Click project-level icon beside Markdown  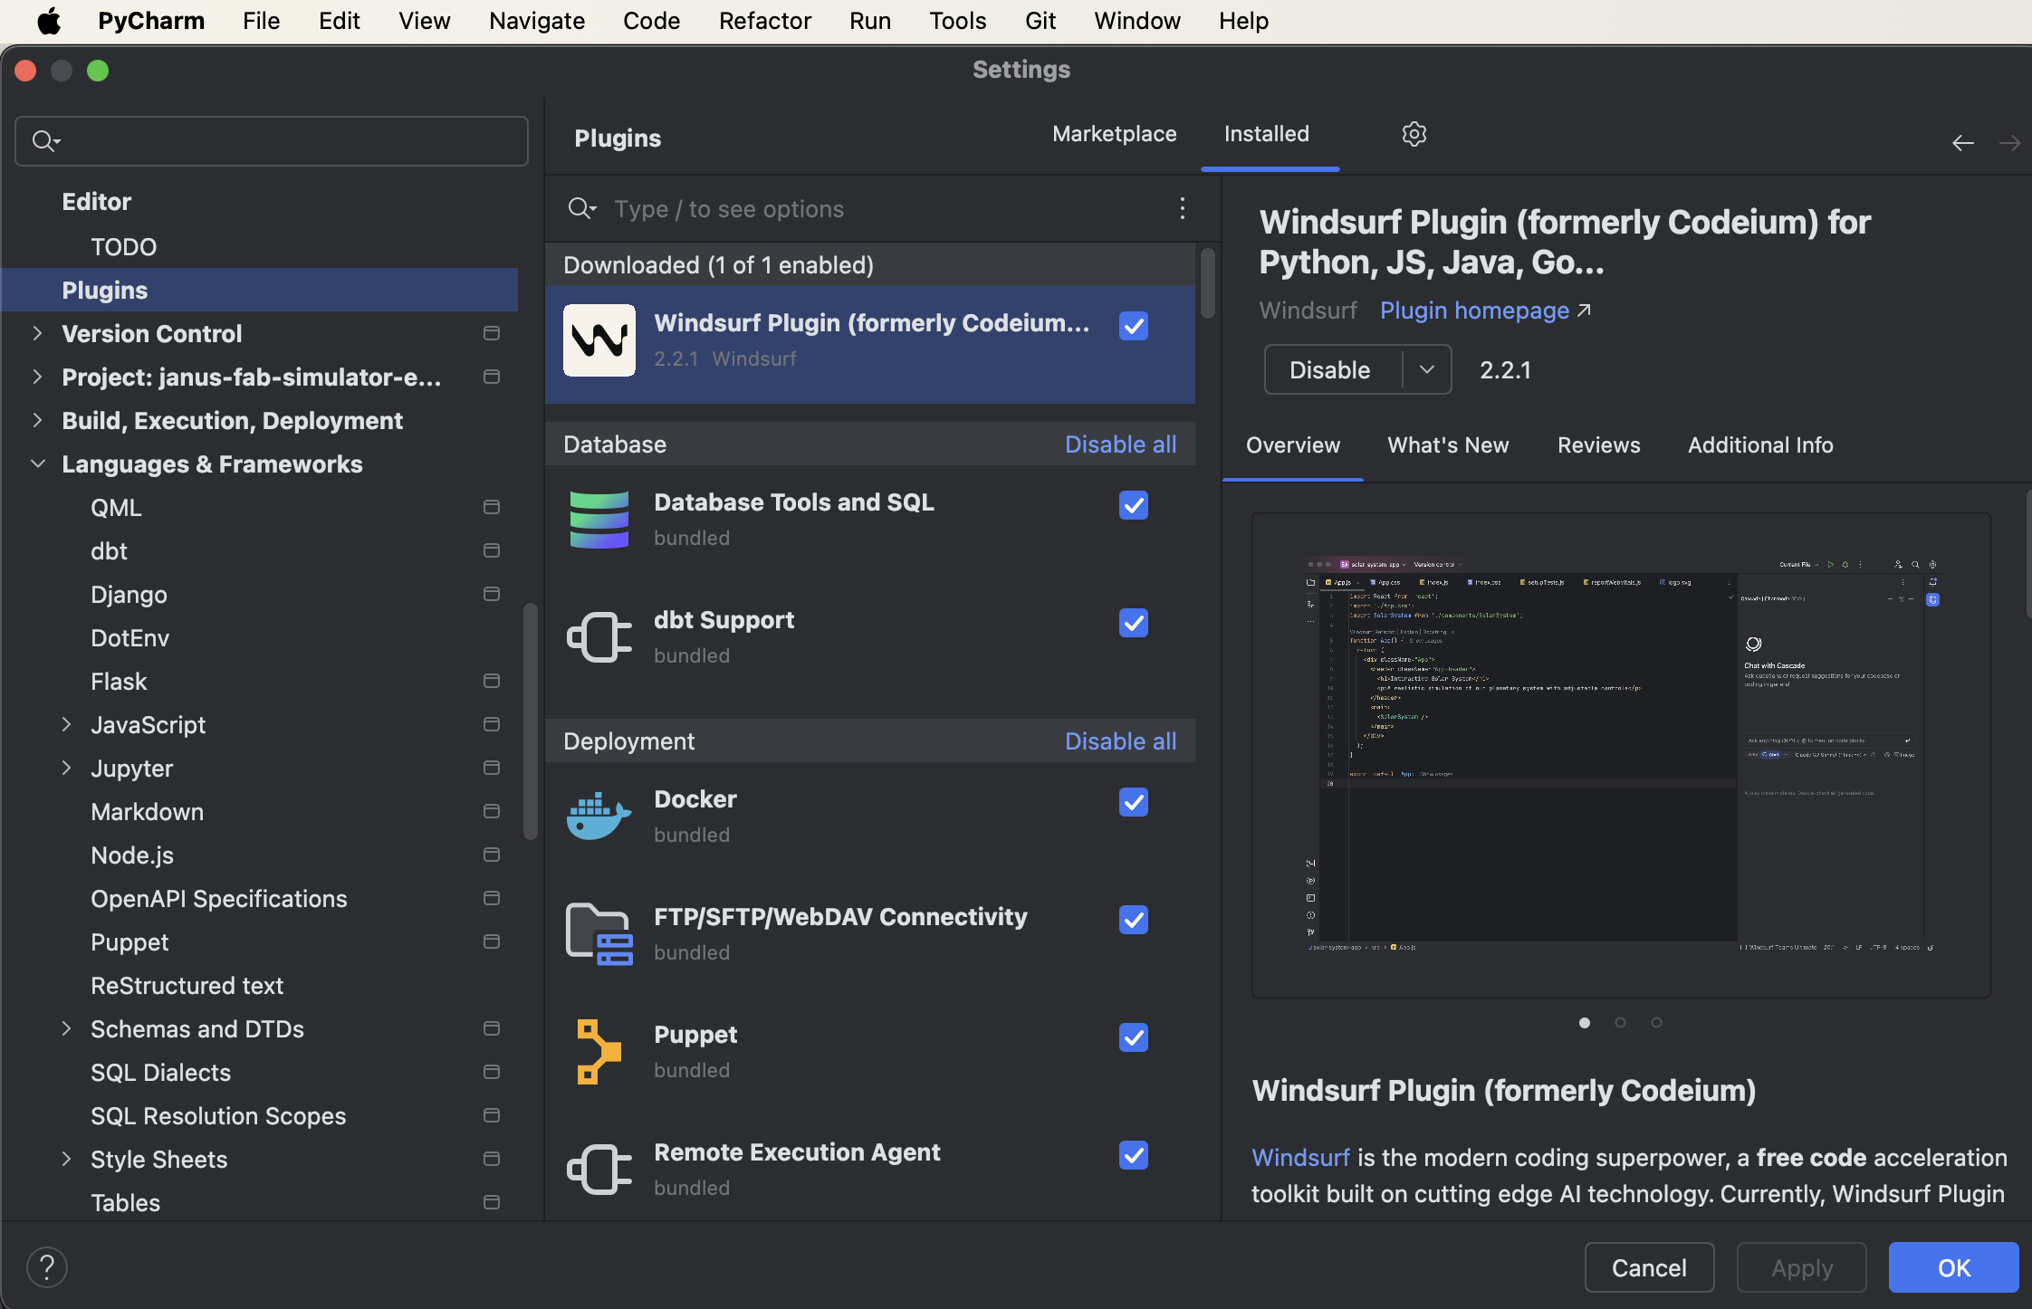pos(492,812)
